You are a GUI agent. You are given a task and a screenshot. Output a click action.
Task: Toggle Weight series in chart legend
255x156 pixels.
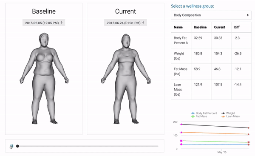point(228,113)
